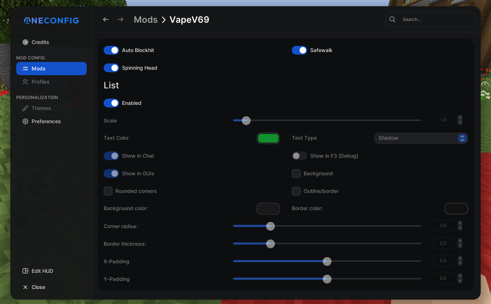Toggle Show in Chat switch
This screenshot has height=304, width=491.
111,156
